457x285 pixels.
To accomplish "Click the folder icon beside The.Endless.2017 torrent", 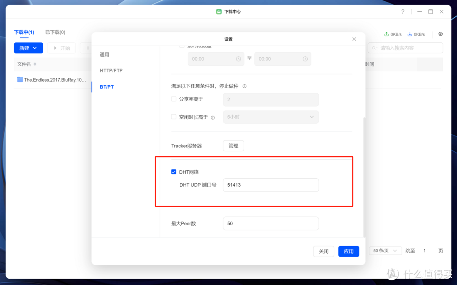I will click(19, 79).
